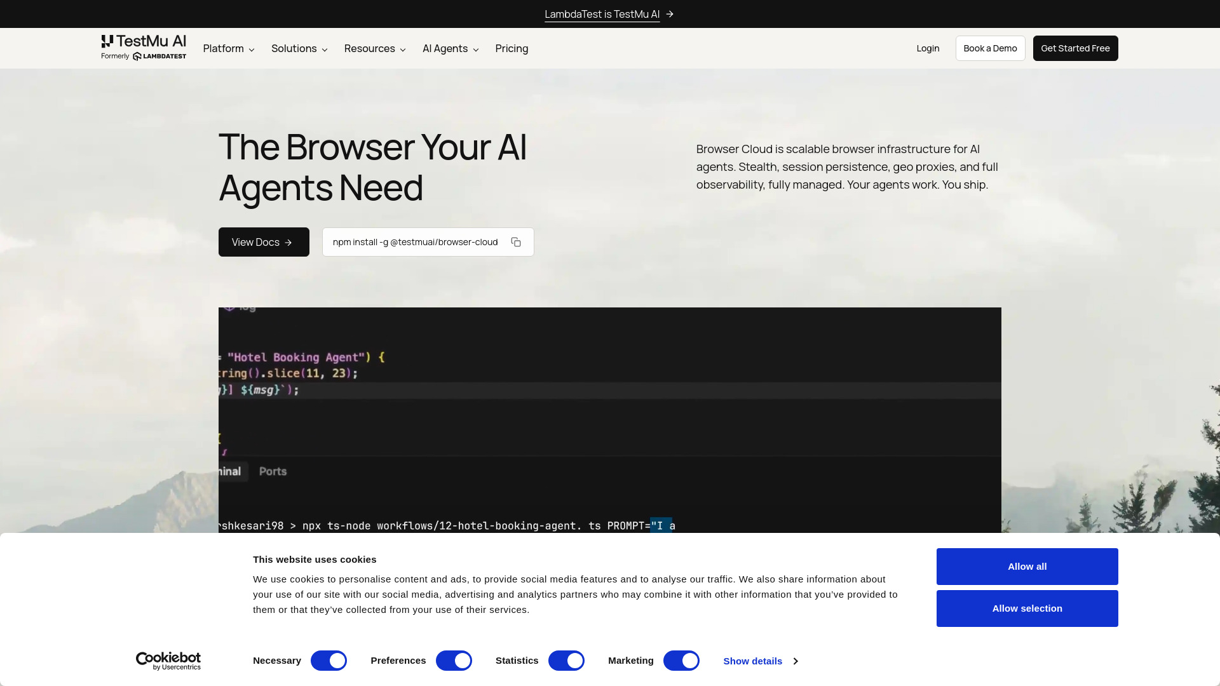1220x686 pixels.
Task: Click Allow selection button
Action: (1027, 609)
